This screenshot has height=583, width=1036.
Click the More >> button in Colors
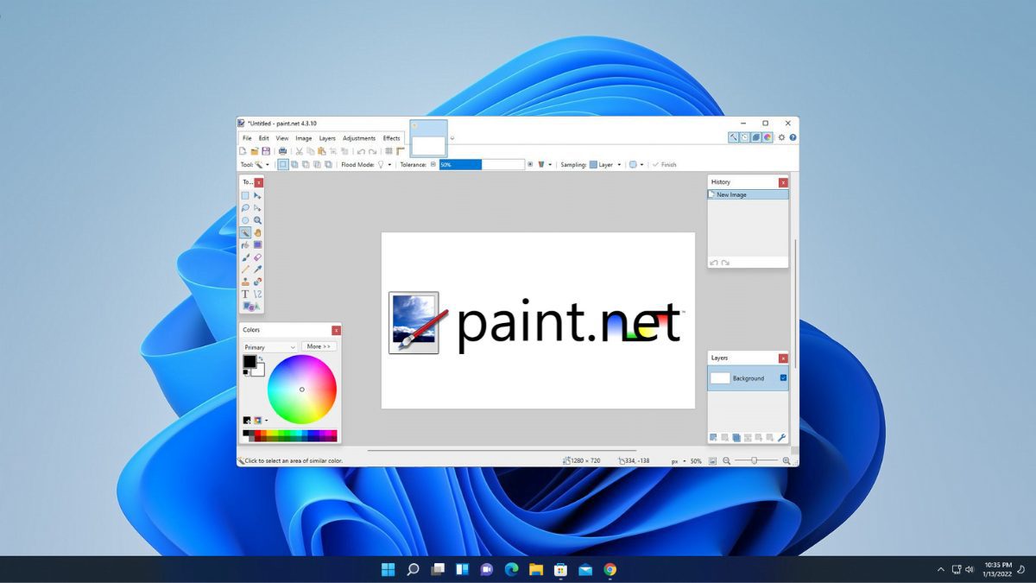click(319, 346)
